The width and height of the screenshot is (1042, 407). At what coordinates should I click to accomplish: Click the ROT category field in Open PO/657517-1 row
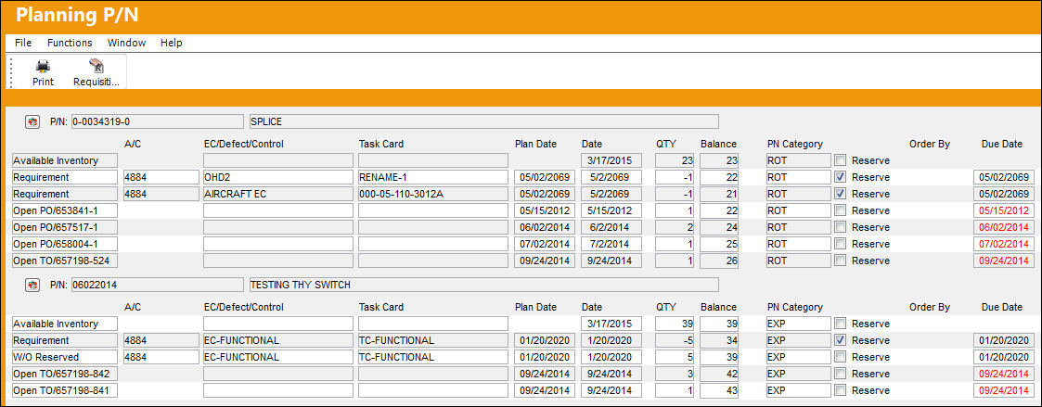(798, 227)
